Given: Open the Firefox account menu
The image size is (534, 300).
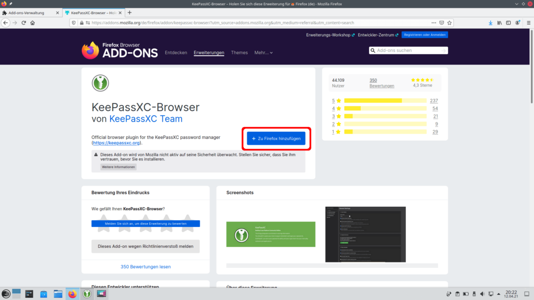Looking at the screenshot, I should (518, 23).
